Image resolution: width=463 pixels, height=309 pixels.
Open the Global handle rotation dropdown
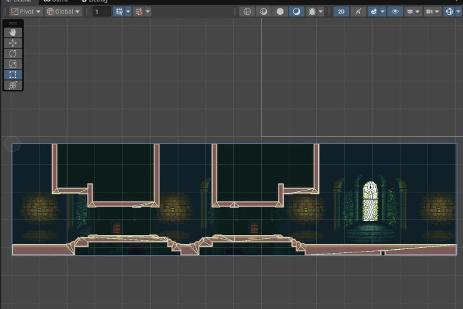64,12
